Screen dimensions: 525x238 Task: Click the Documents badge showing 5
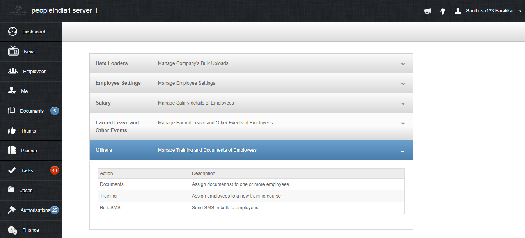[x=55, y=111]
